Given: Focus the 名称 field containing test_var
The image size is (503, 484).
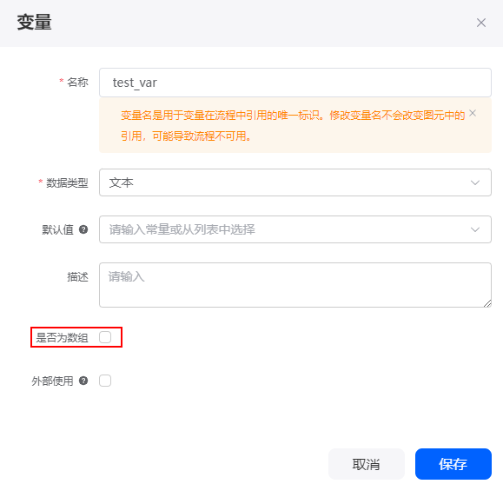Looking at the screenshot, I should pos(295,83).
